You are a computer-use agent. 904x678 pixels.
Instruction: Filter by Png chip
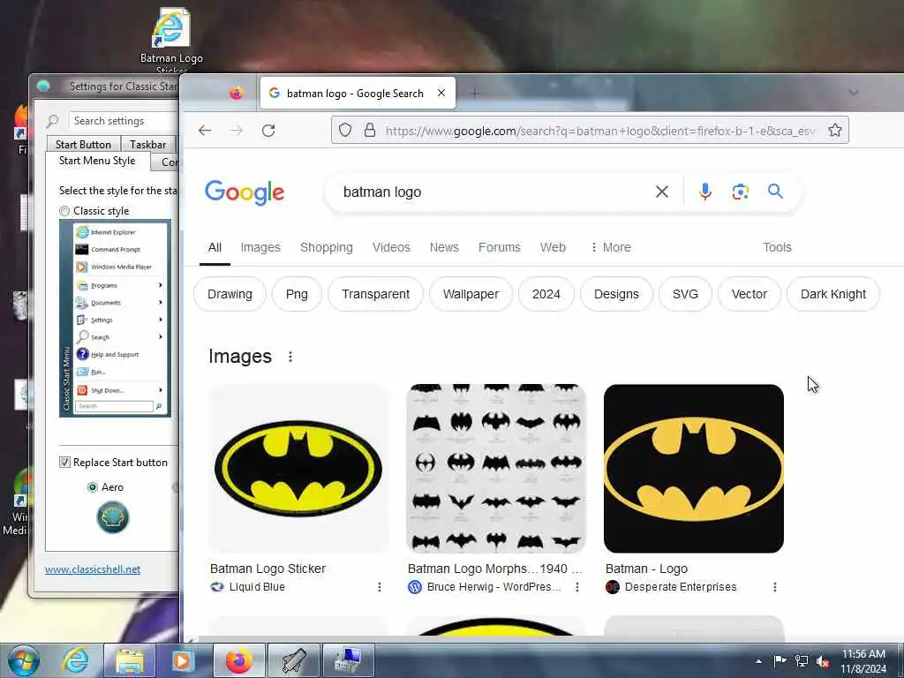coord(297,294)
